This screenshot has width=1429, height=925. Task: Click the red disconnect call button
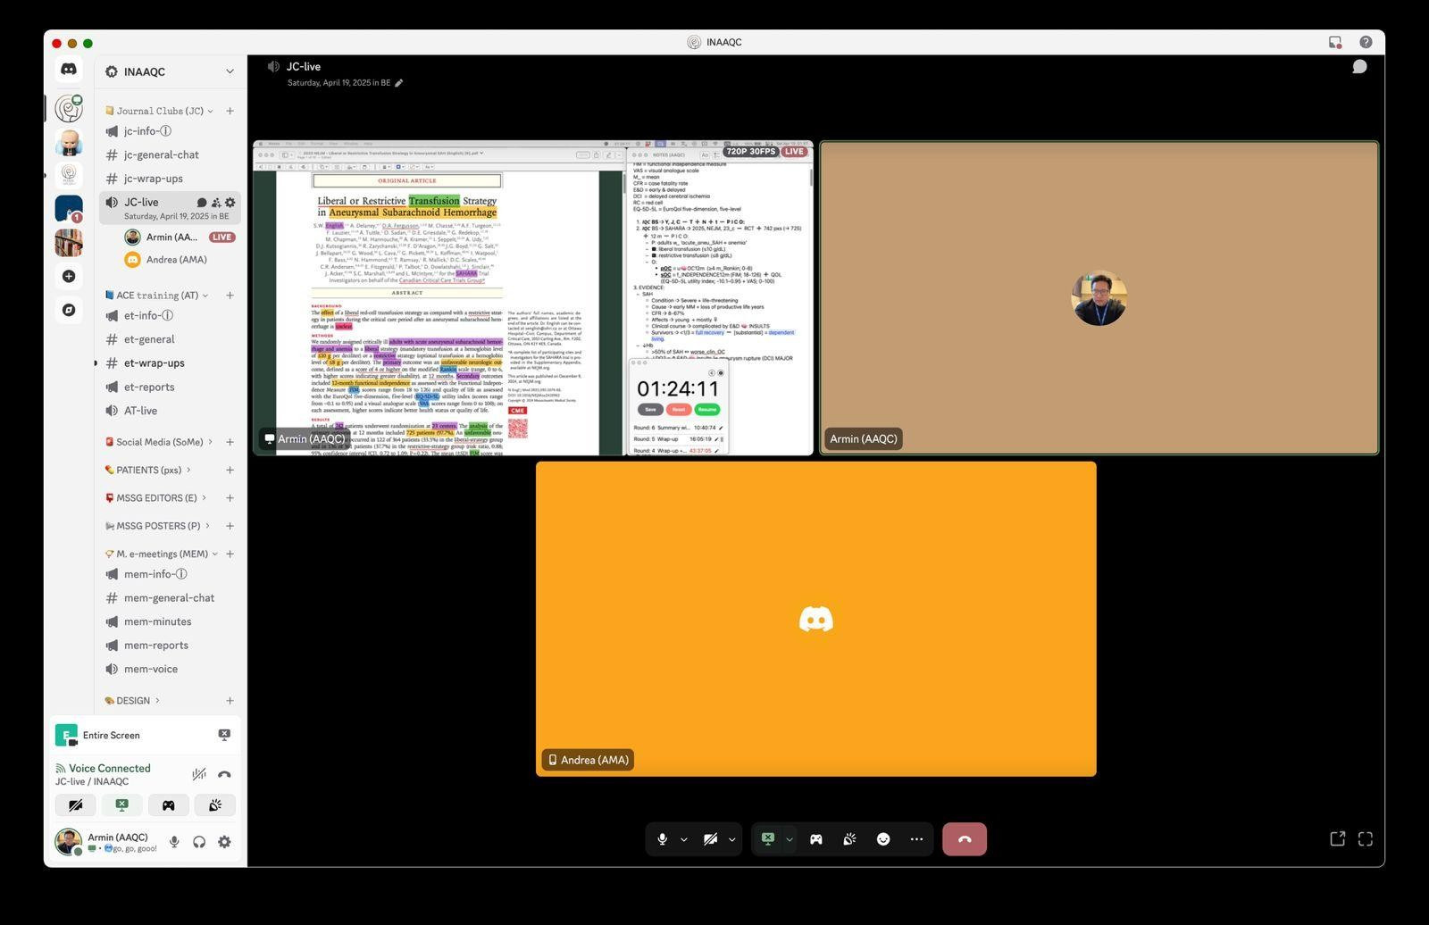pyautogui.click(x=964, y=839)
